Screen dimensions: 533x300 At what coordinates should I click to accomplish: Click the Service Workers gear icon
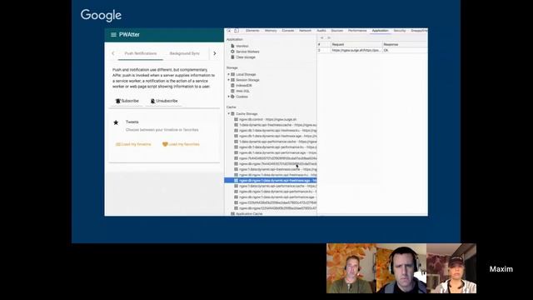[x=232, y=52]
